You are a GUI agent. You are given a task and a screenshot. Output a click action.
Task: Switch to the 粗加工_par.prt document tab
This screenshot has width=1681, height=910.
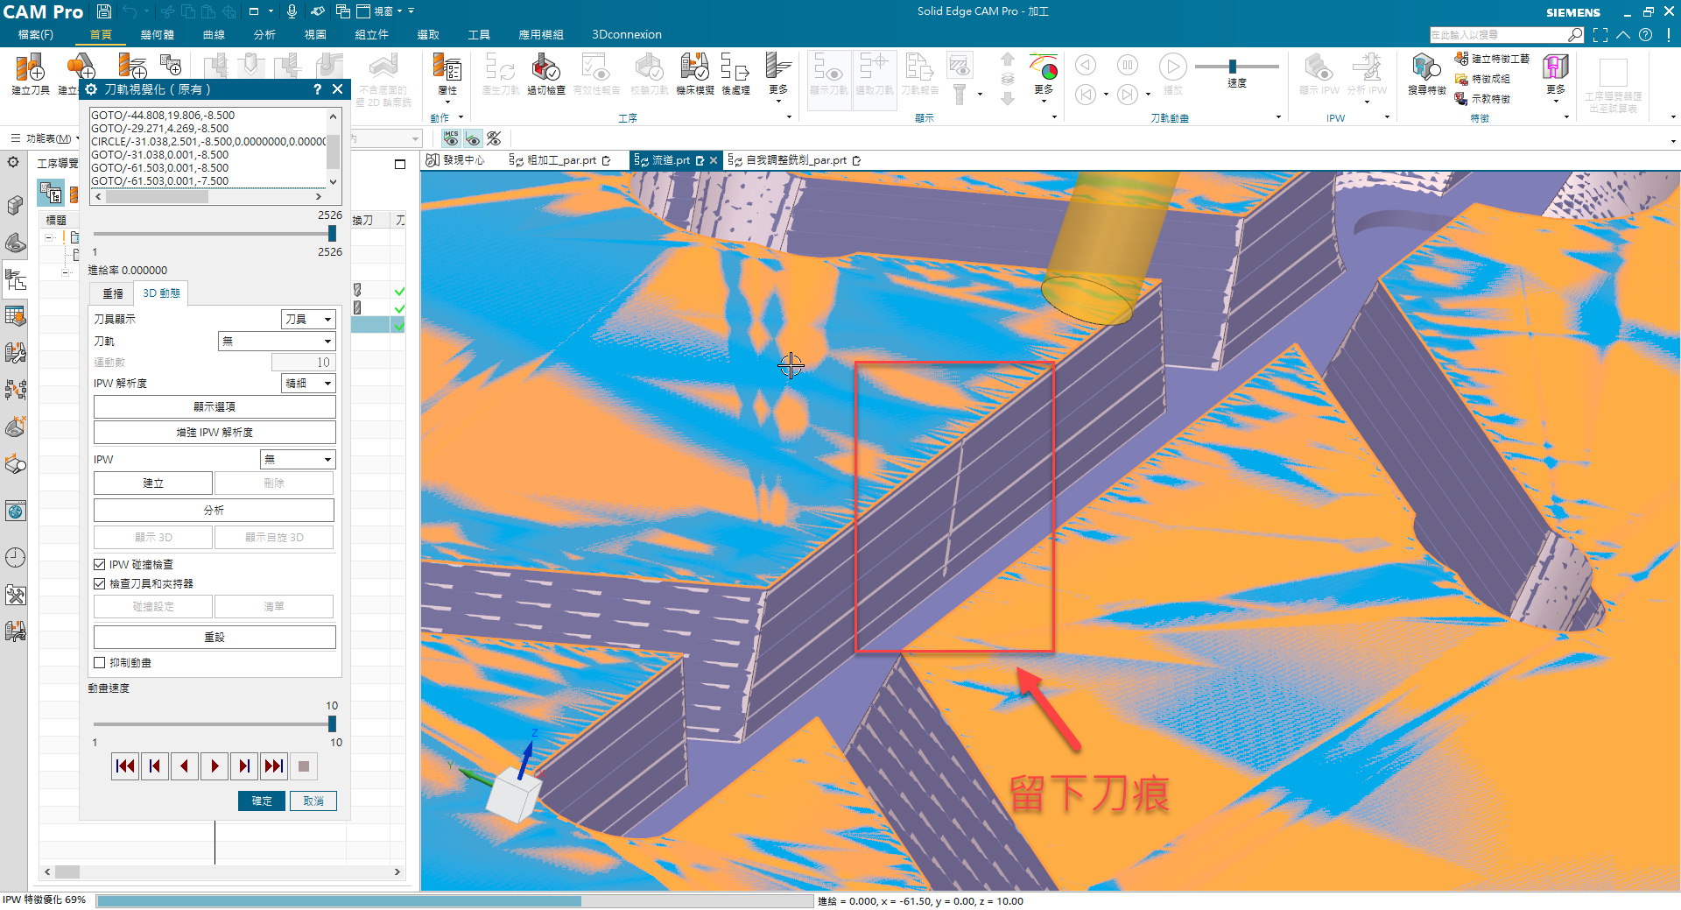point(560,160)
